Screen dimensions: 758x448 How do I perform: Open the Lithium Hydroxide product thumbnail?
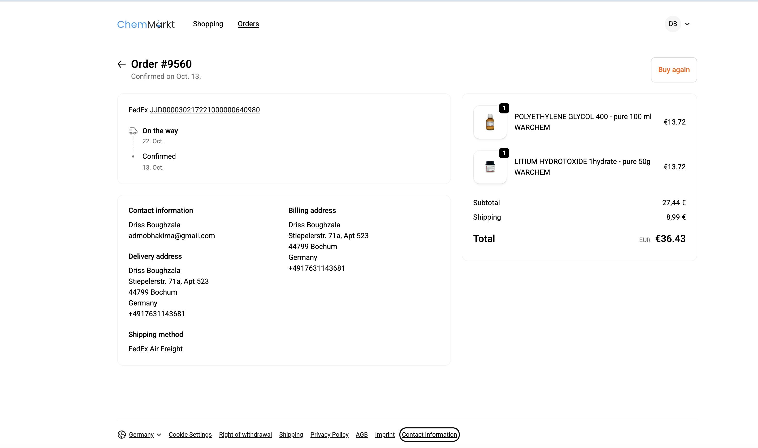(x=490, y=167)
